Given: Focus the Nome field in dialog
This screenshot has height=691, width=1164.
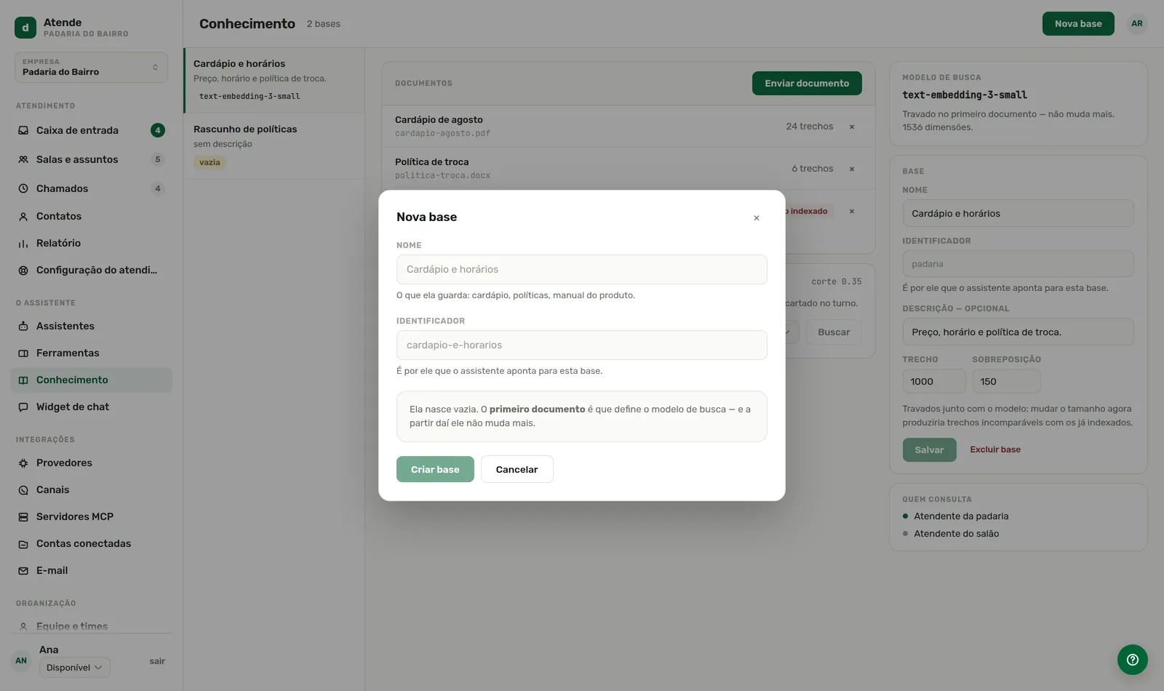Looking at the screenshot, I should pyautogui.click(x=582, y=269).
